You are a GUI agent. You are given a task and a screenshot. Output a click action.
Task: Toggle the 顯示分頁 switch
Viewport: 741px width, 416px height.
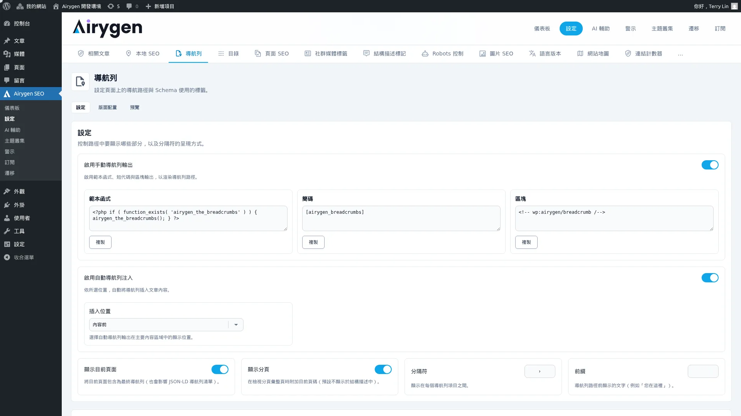[383, 369]
